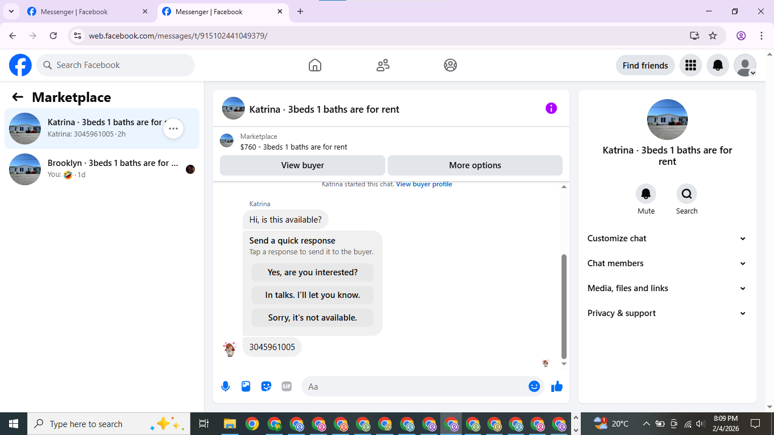This screenshot has height=435, width=774.
Task: Click the 'Hi, is this available?' message
Action: point(286,220)
